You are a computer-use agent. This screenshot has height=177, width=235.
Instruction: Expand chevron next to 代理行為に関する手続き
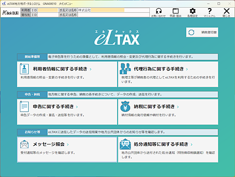coord(187,69)
